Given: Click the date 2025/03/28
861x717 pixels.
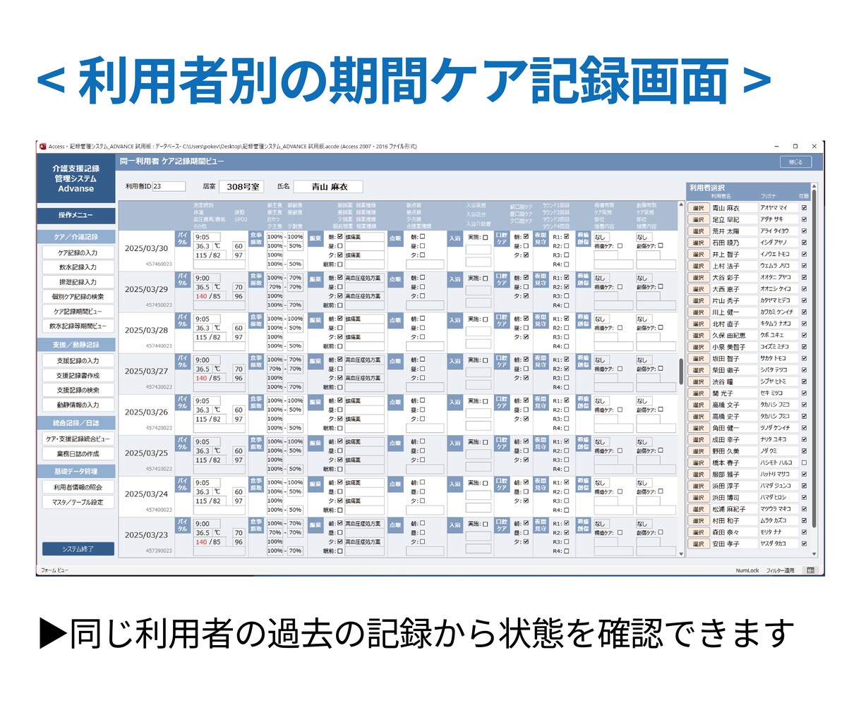Looking at the screenshot, I should 147,330.
